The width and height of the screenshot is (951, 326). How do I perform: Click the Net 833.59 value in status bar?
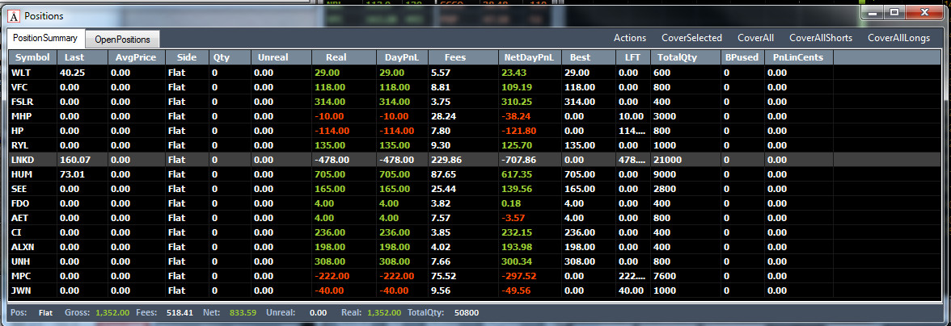(243, 313)
